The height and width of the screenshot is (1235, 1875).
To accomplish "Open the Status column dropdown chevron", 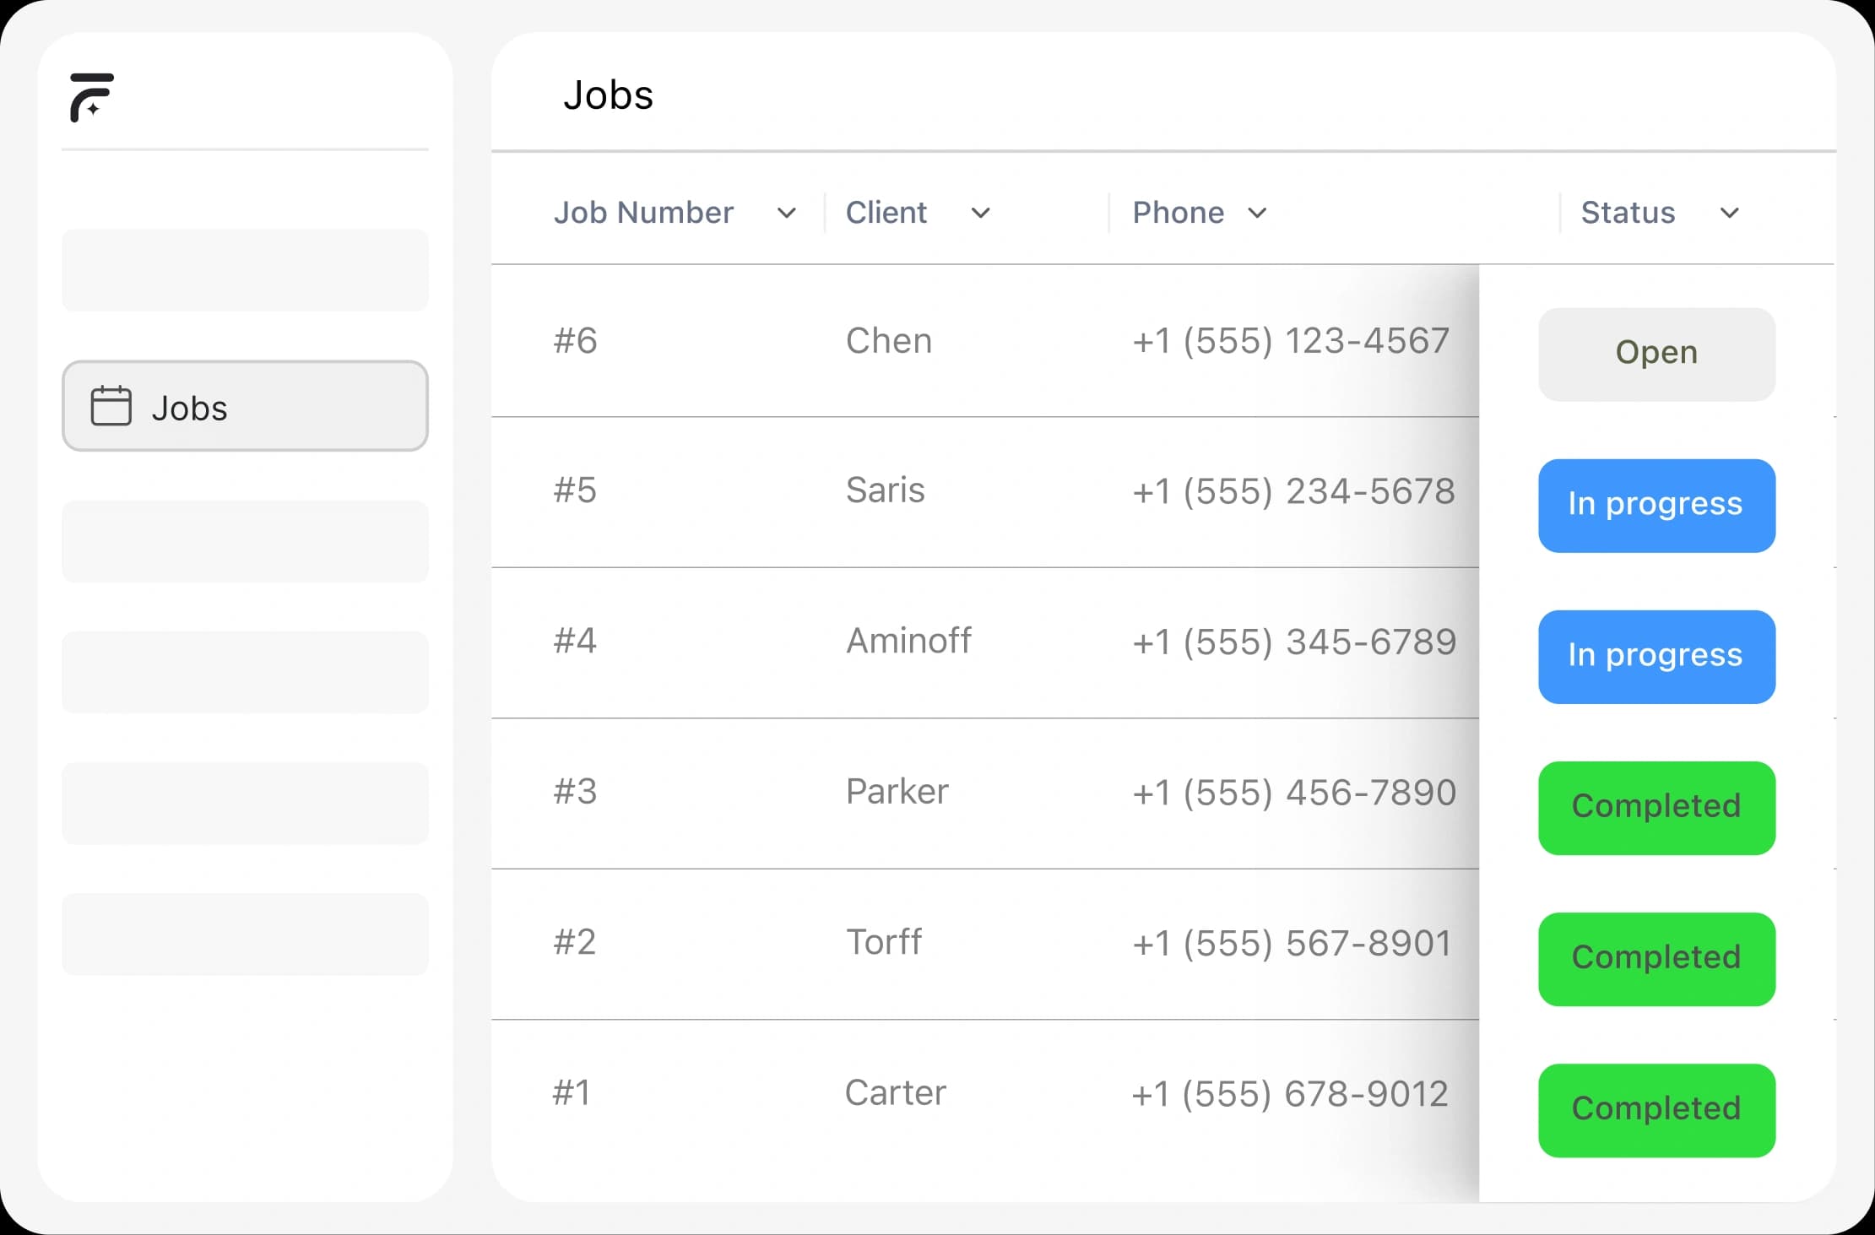I will pos(1729,213).
